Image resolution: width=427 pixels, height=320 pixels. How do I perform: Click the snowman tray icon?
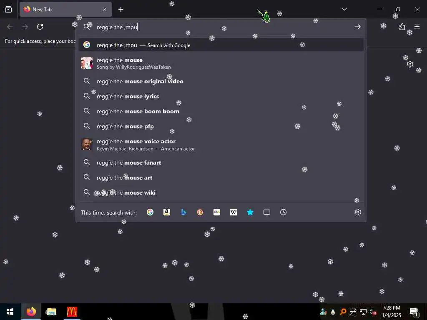tap(323, 312)
